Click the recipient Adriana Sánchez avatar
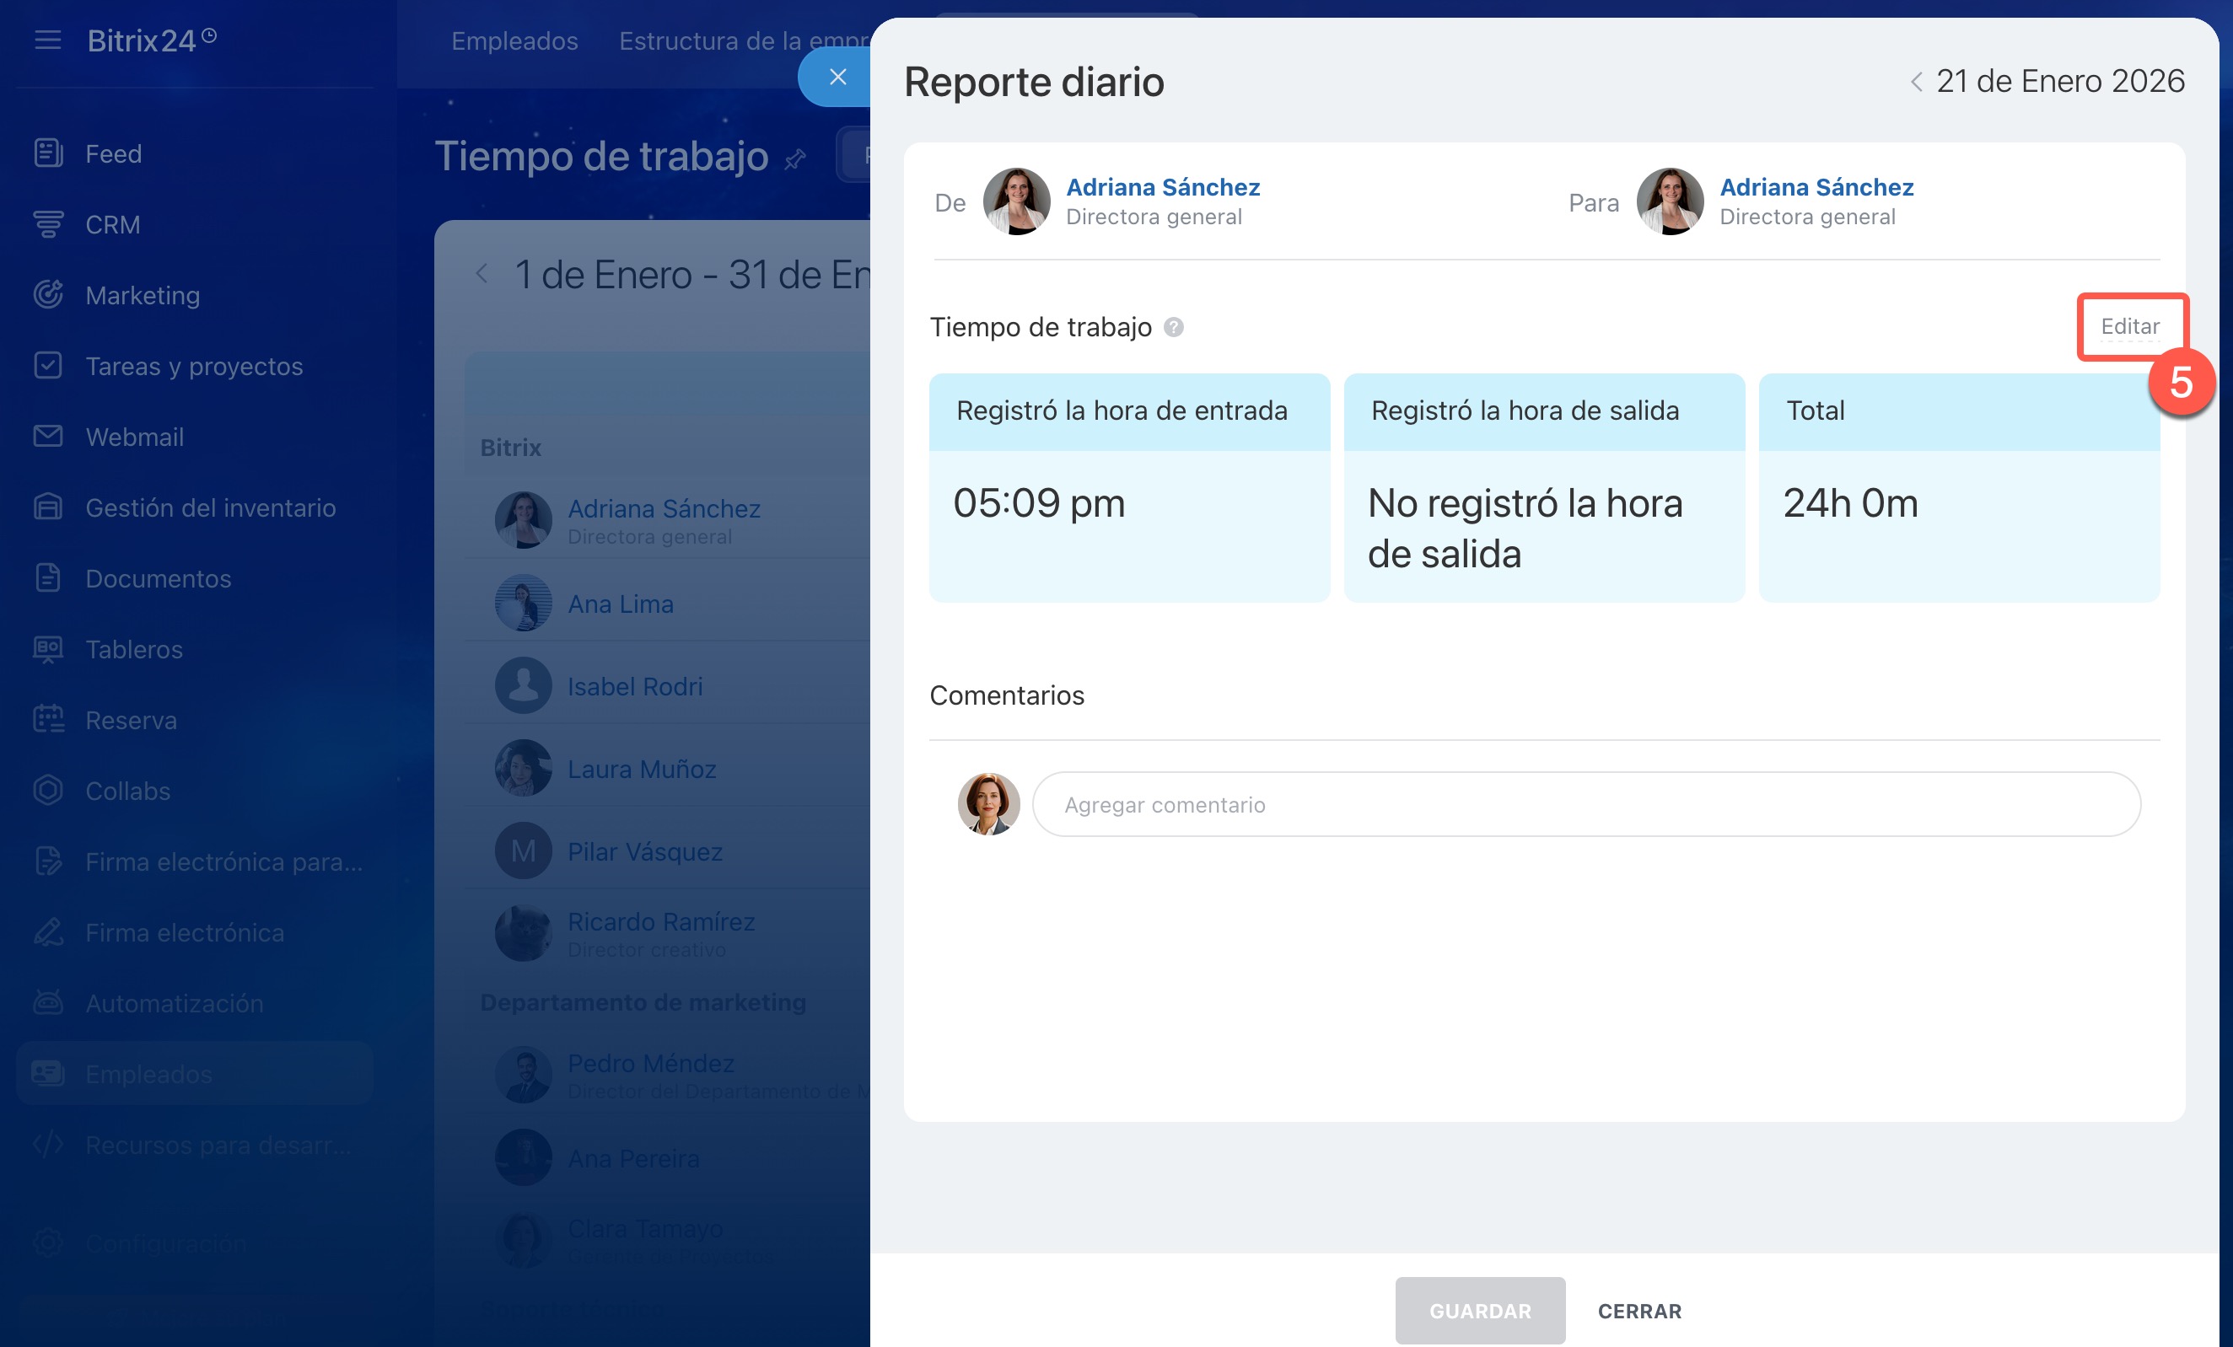 1670,201
